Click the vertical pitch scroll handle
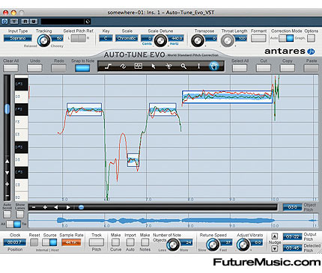This screenshot has height=273, width=322. pos(7,108)
